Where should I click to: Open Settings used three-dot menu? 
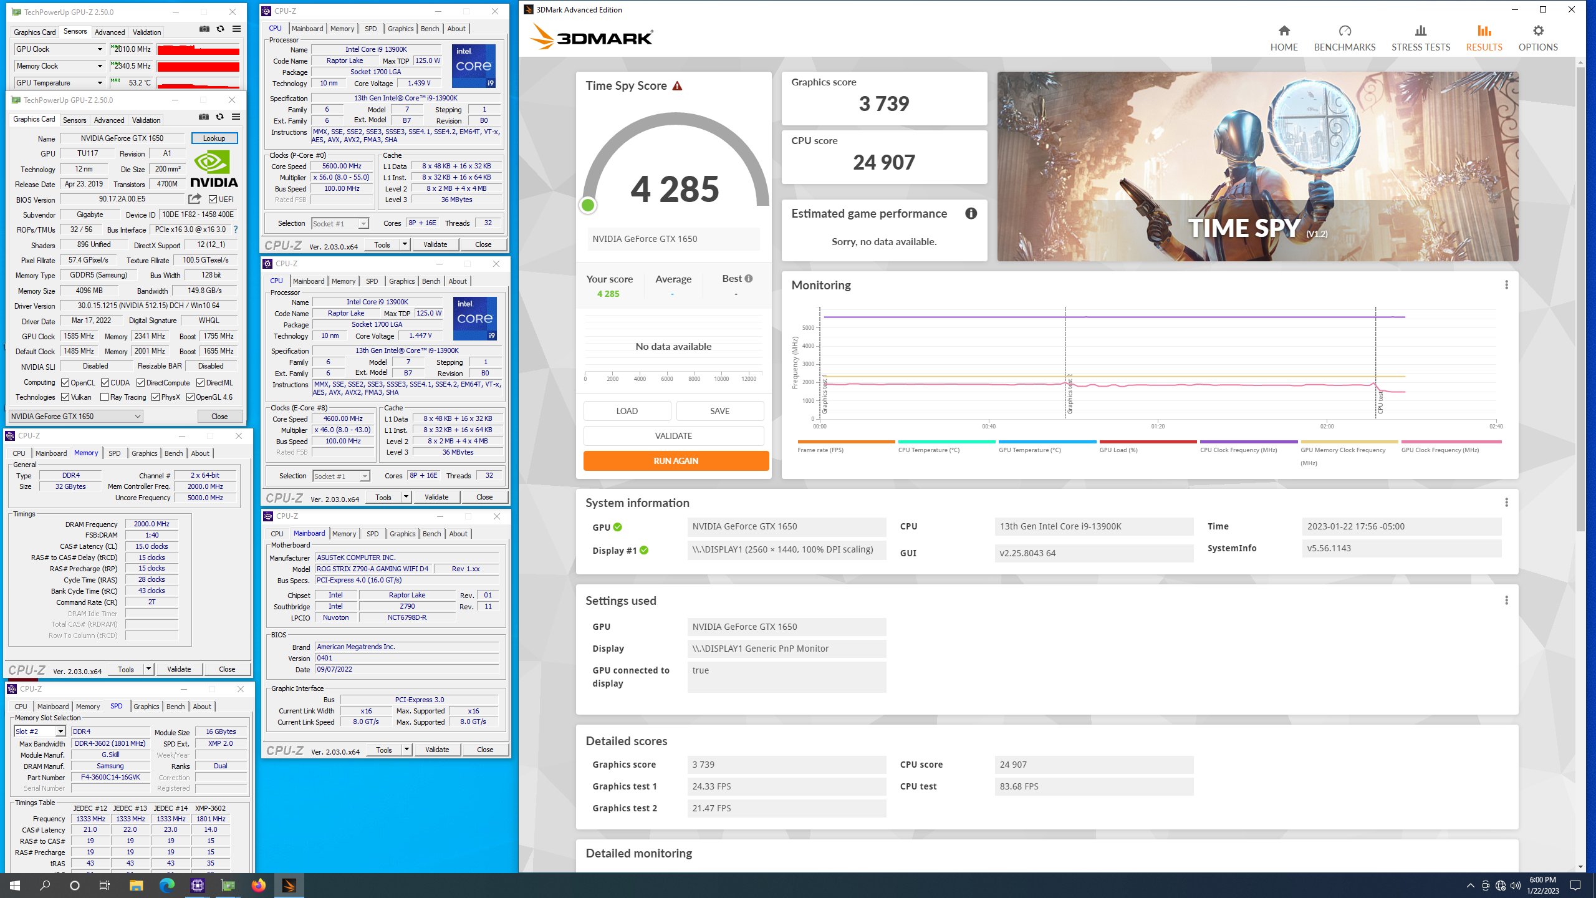pos(1506,601)
